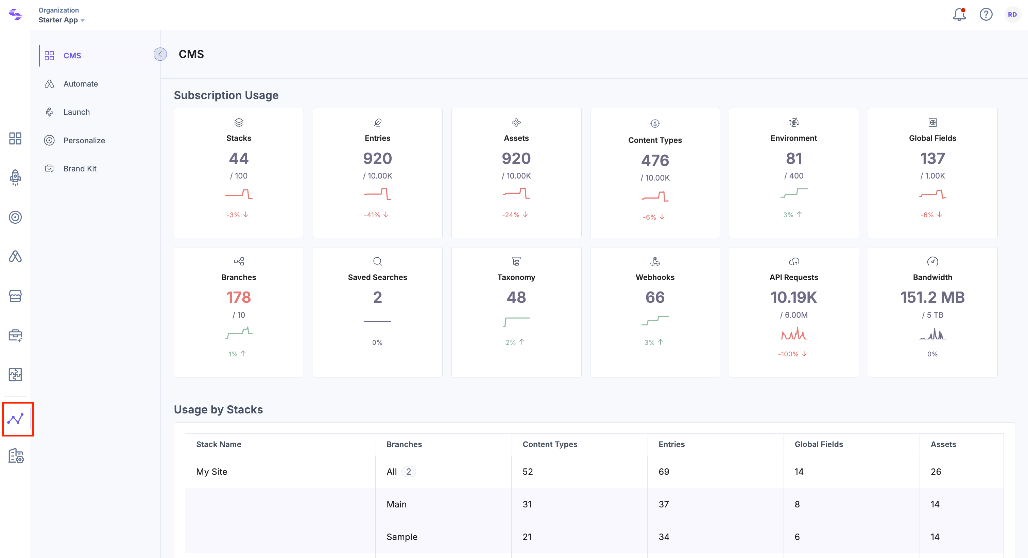Click the Marketplace store icon in left rail
The image size is (1028, 558).
point(15,296)
